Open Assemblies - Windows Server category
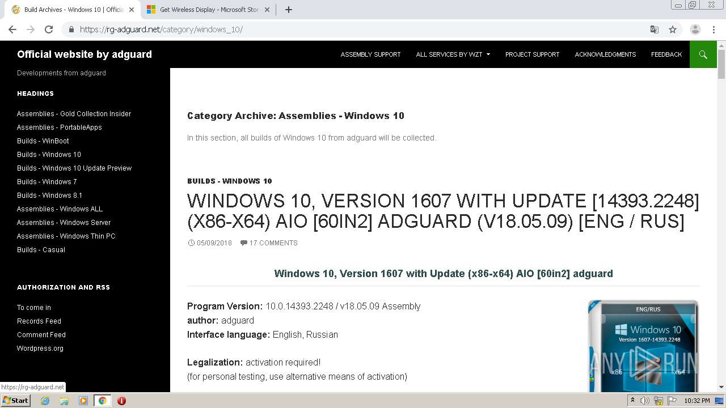 (64, 223)
